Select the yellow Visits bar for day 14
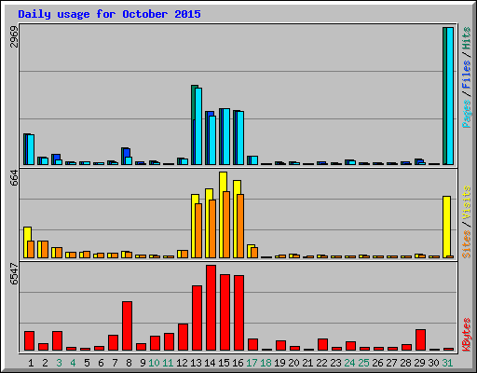Image resolution: width=477 pixels, height=373 pixels. (x=208, y=223)
